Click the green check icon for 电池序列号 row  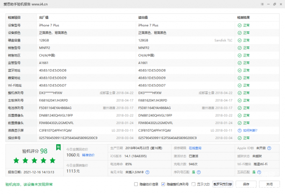(x=240, y=108)
